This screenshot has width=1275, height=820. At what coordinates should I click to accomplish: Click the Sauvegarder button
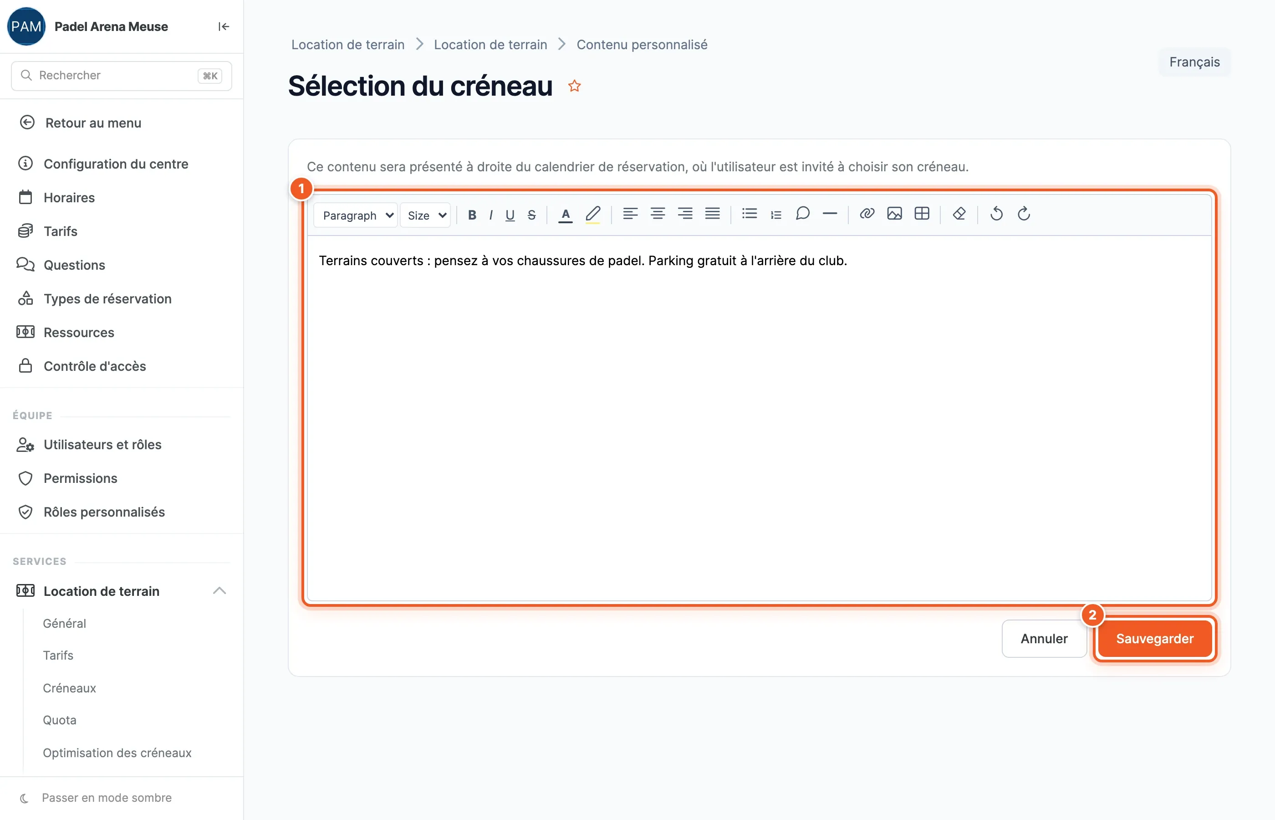[x=1154, y=638]
